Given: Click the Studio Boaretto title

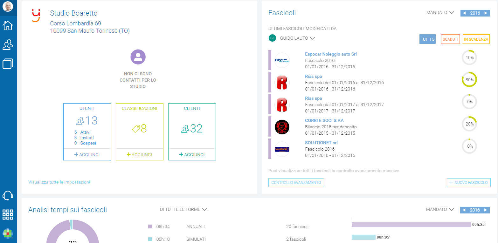Looking at the screenshot, I should pos(74,13).
